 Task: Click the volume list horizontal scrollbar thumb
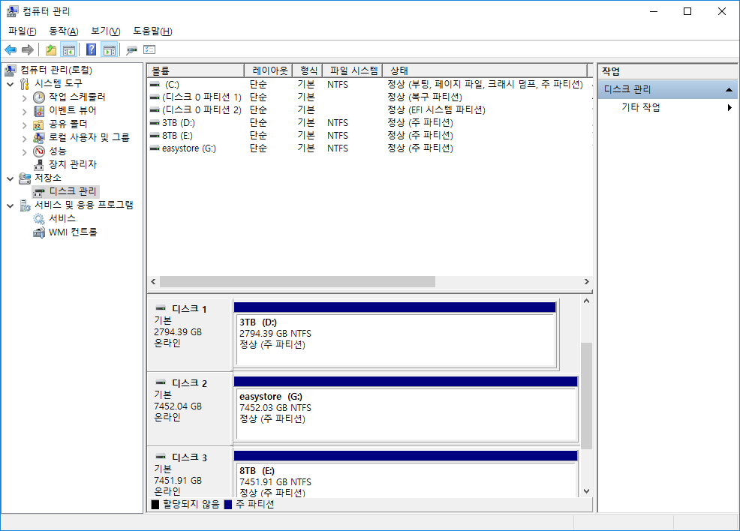pyautogui.click(x=297, y=281)
